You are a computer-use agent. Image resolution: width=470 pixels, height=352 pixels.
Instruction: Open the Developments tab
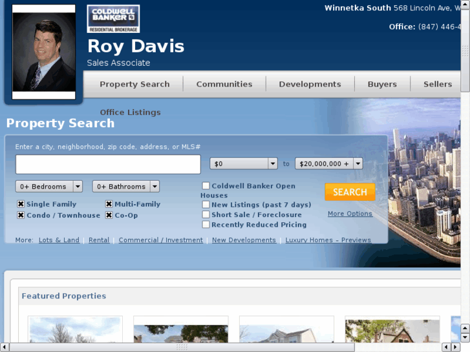tap(310, 84)
